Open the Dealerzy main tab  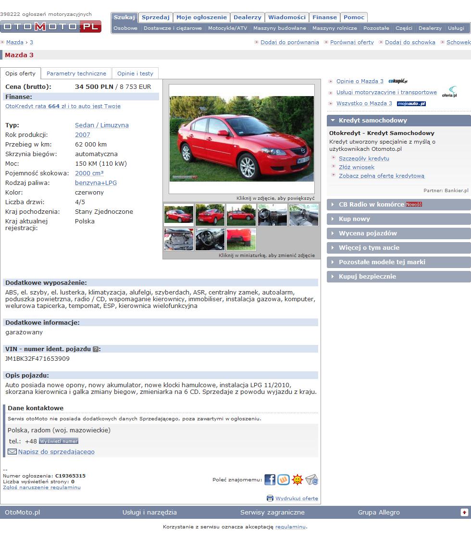coord(248,17)
